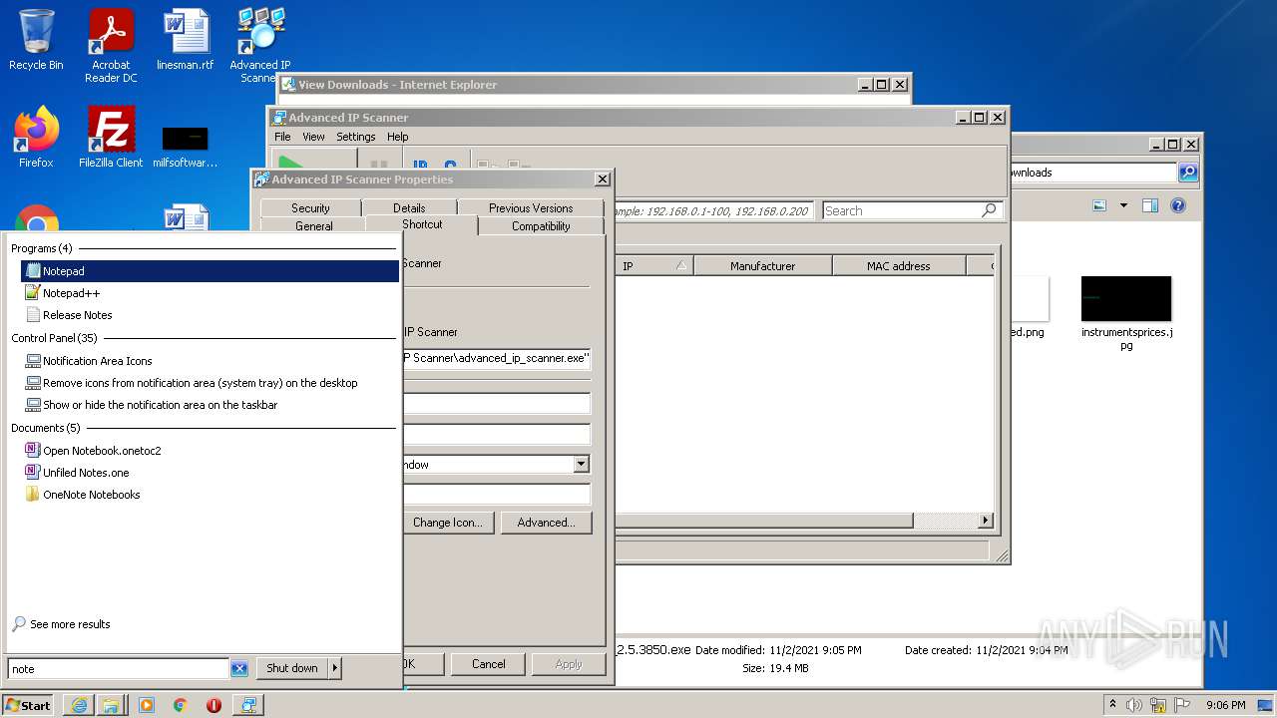The width and height of the screenshot is (1277, 718).
Task: Open the volume tray icon
Action: 1134,705
